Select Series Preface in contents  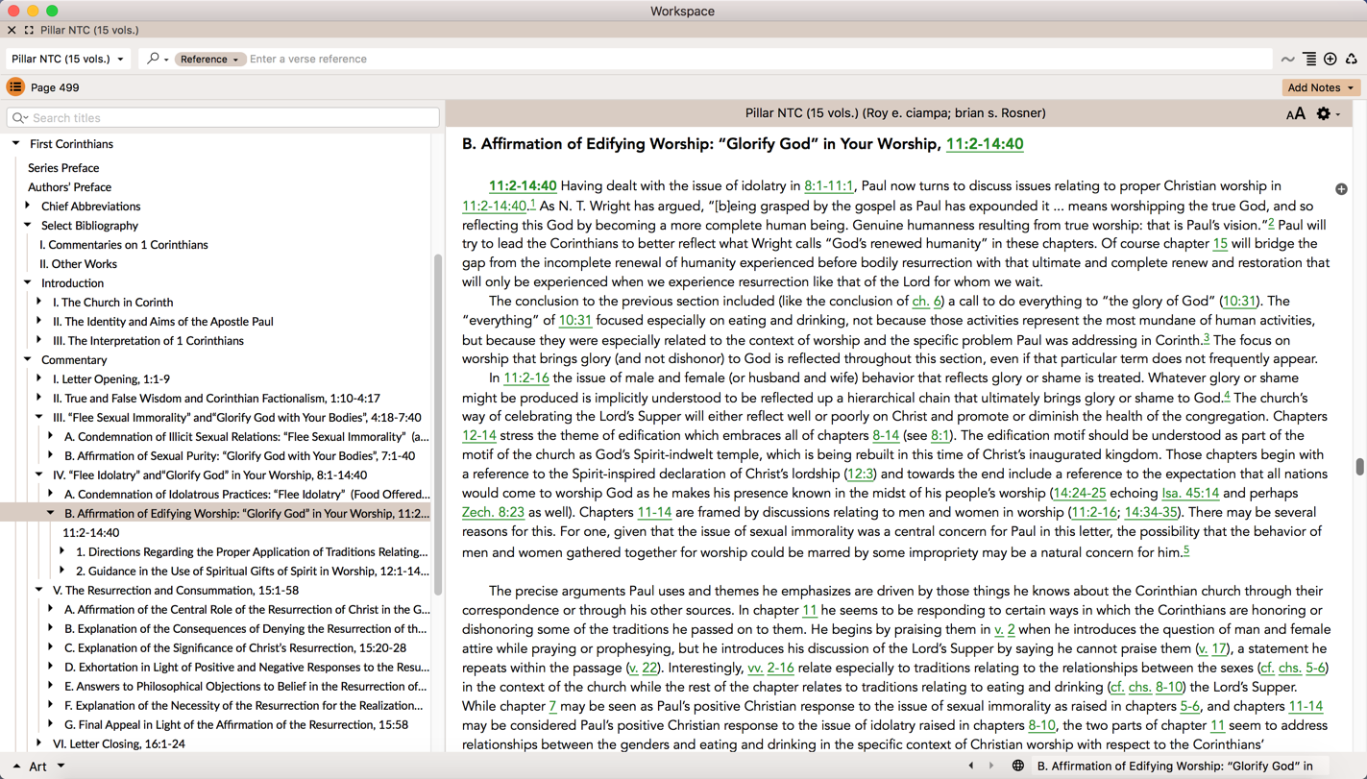63,168
